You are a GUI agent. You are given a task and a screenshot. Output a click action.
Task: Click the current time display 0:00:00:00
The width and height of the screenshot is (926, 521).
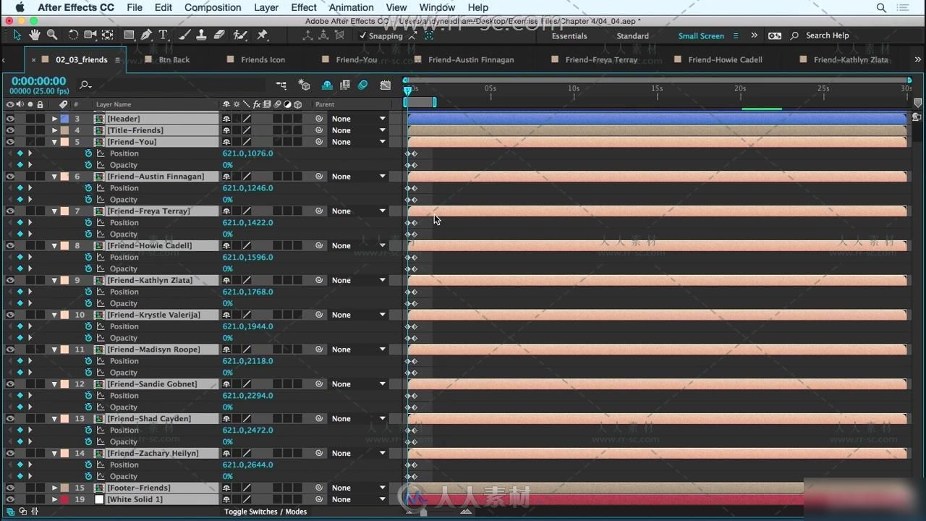click(38, 81)
